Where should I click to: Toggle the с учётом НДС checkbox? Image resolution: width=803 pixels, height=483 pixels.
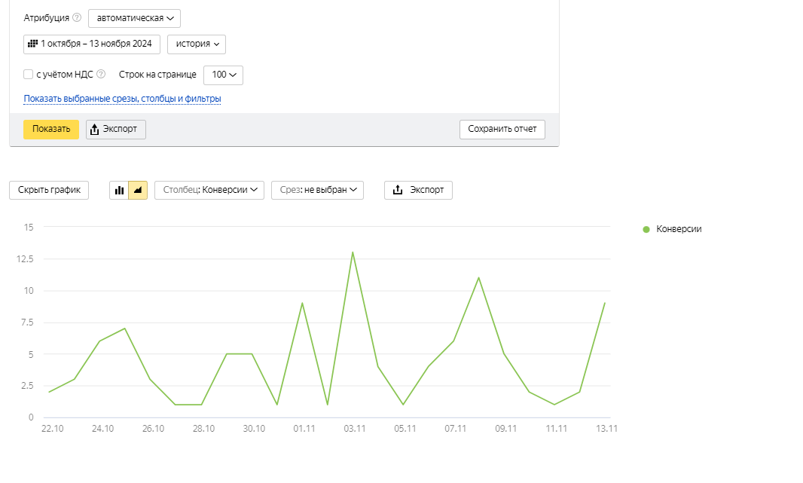pyautogui.click(x=29, y=75)
